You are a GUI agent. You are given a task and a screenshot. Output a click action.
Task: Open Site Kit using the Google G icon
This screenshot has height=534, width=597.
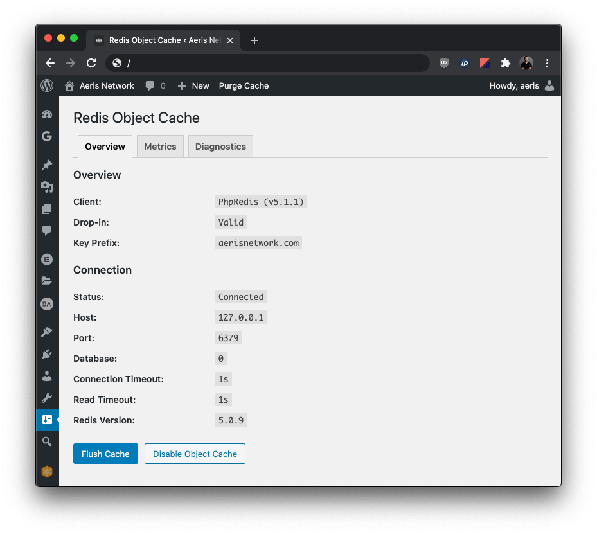(46, 136)
